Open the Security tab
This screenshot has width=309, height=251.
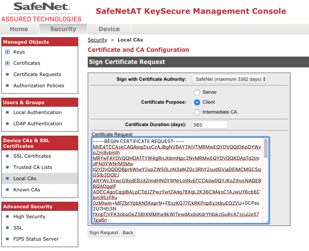[63, 29]
